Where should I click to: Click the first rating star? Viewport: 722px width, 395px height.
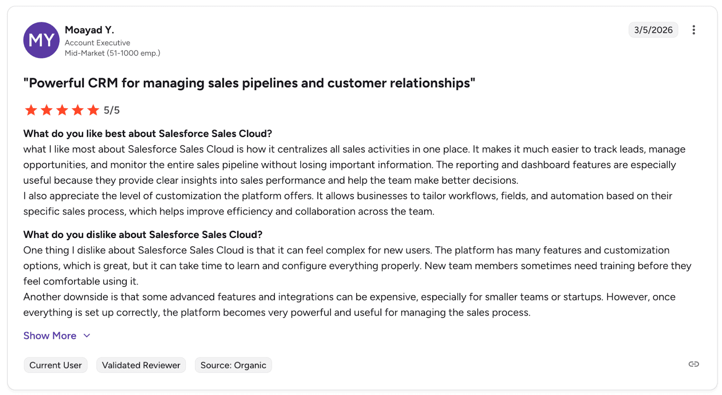(x=31, y=110)
